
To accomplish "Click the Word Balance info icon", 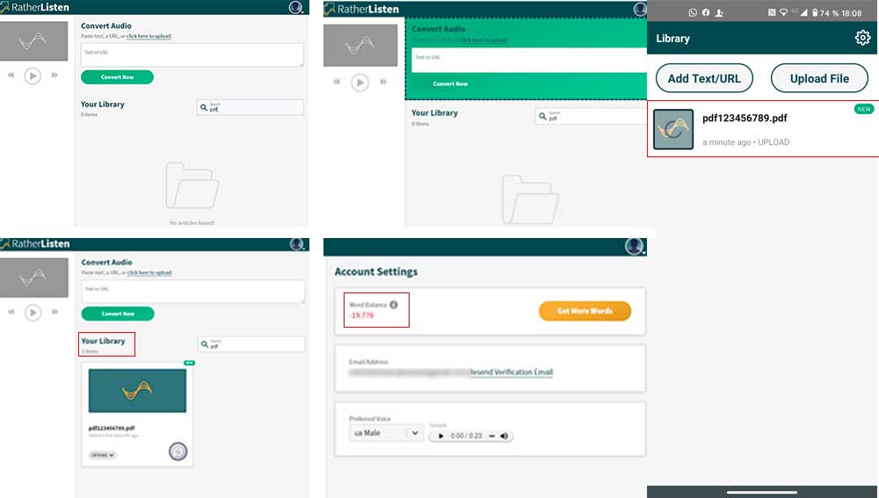I will [394, 305].
